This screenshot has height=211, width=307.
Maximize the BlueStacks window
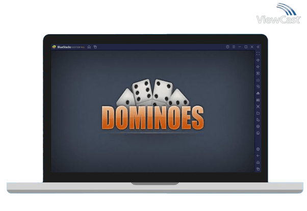(x=246, y=47)
